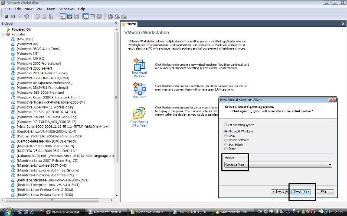The width and height of the screenshot is (347, 216).
Task: Select the Linux radio button
Action: (x=226, y=136)
